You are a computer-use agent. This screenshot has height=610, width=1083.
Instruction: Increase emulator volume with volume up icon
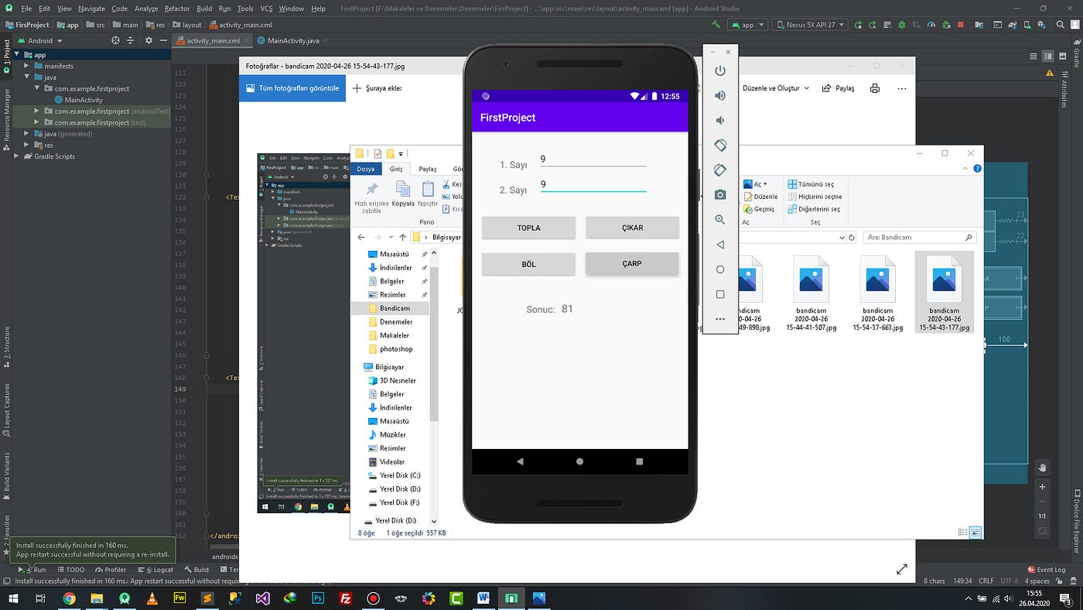pyautogui.click(x=720, y=95)
